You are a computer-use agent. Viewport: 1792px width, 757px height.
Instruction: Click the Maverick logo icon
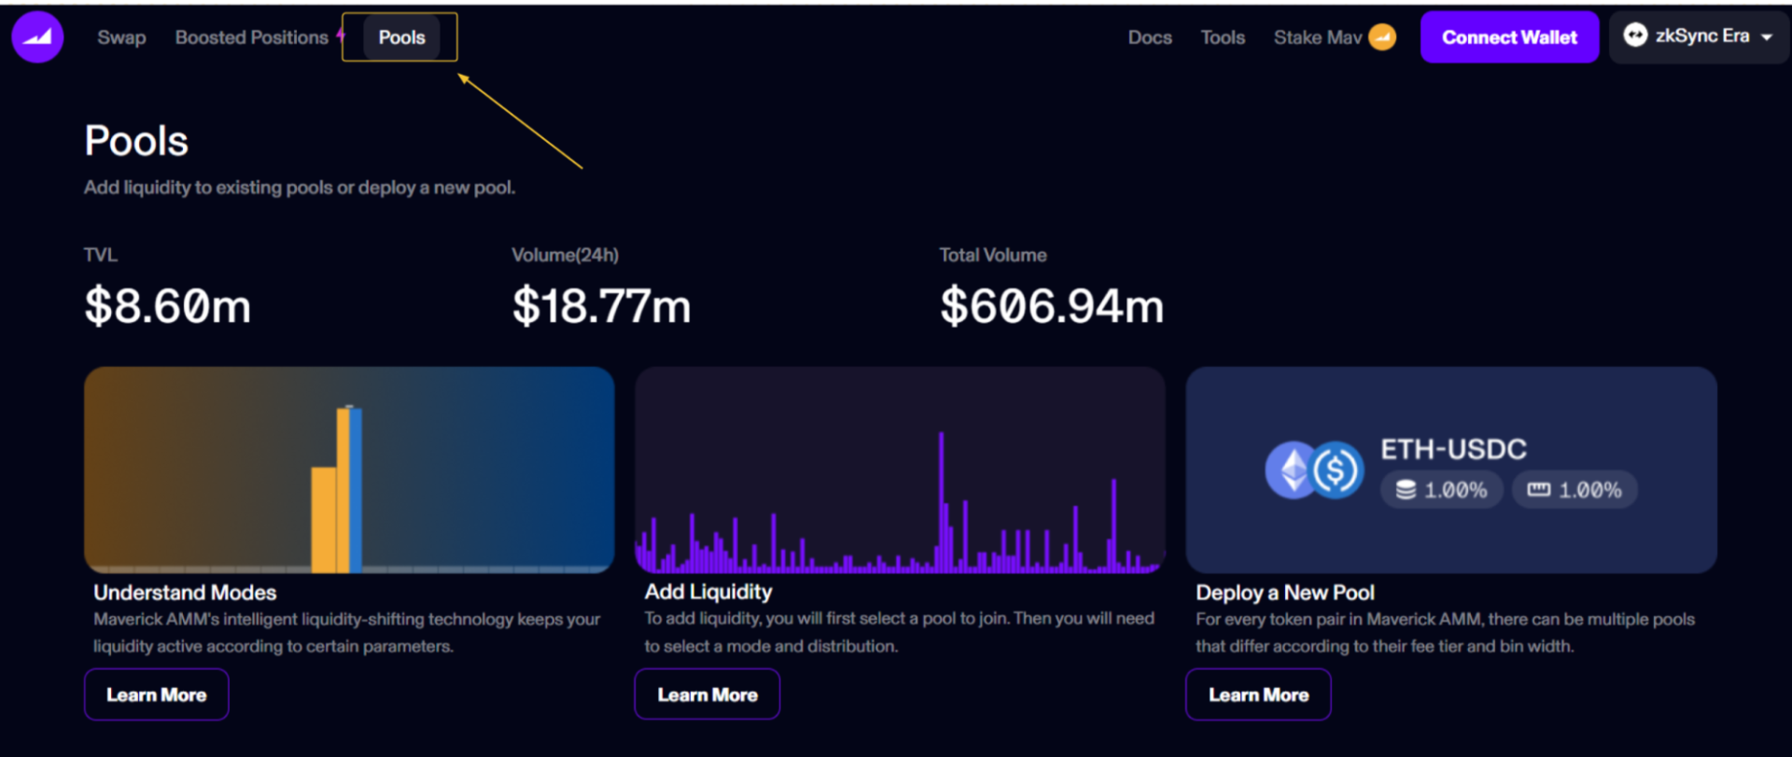[37, 37]
